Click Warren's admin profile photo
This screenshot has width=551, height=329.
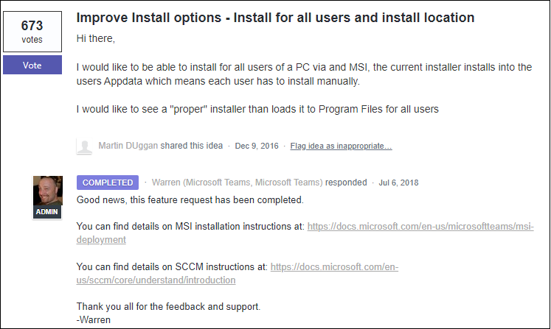(48, 191)
